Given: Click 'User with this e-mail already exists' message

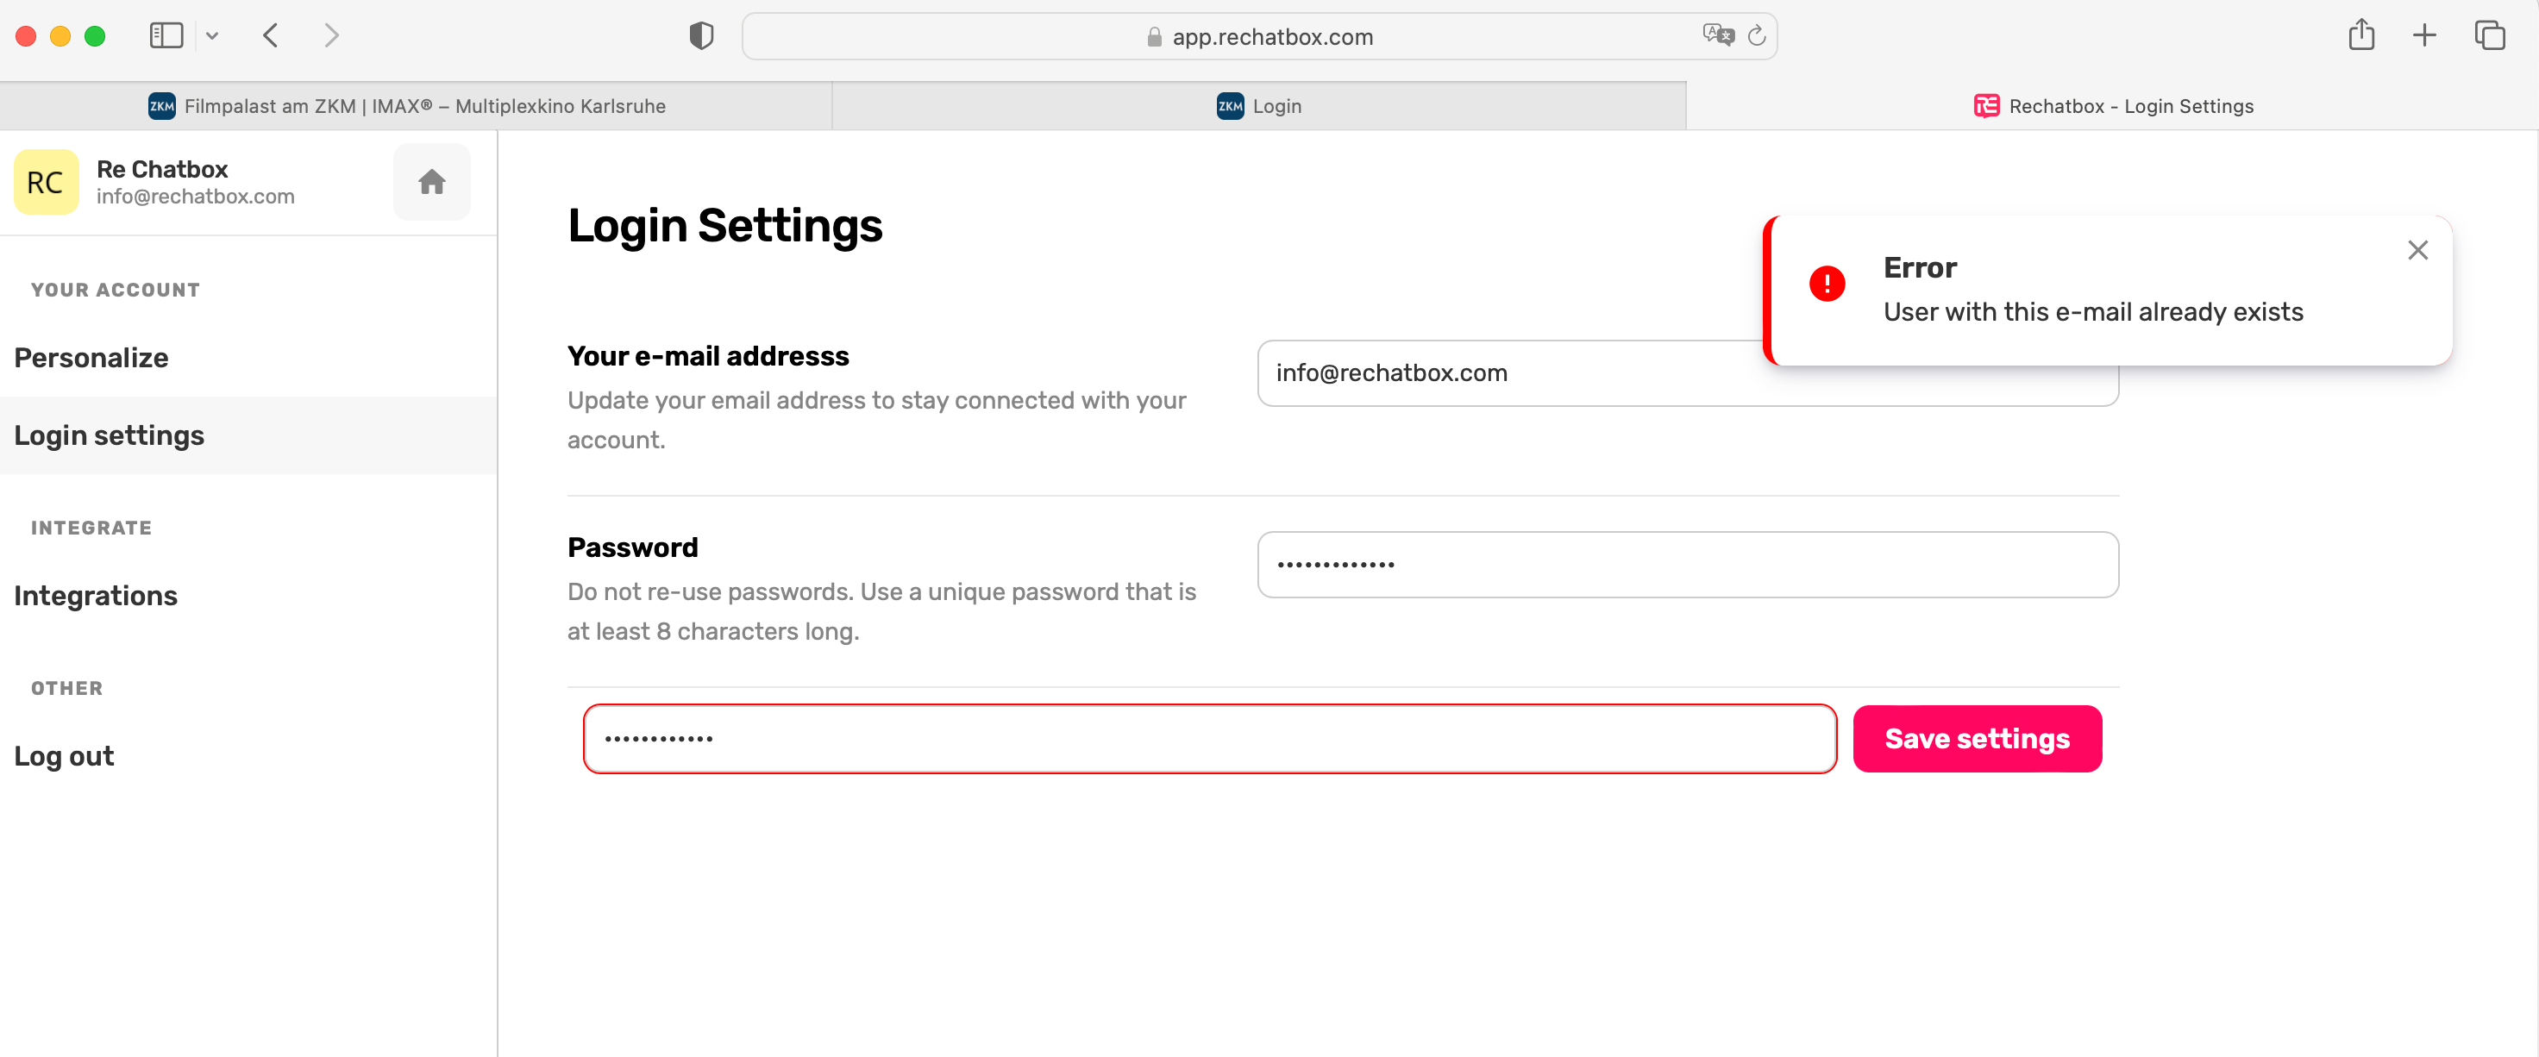Looking at the screenshot, I should [x=2093, y=312].
